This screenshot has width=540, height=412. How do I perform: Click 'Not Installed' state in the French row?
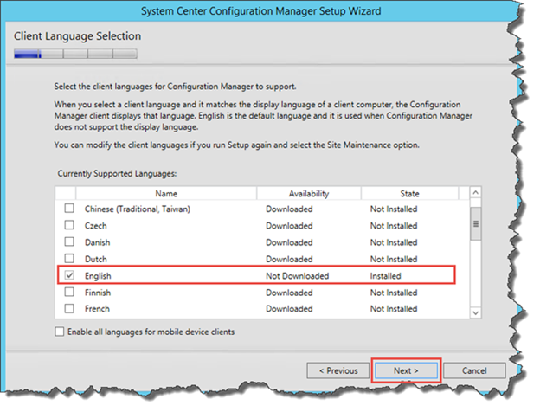(x=394, y=309)
